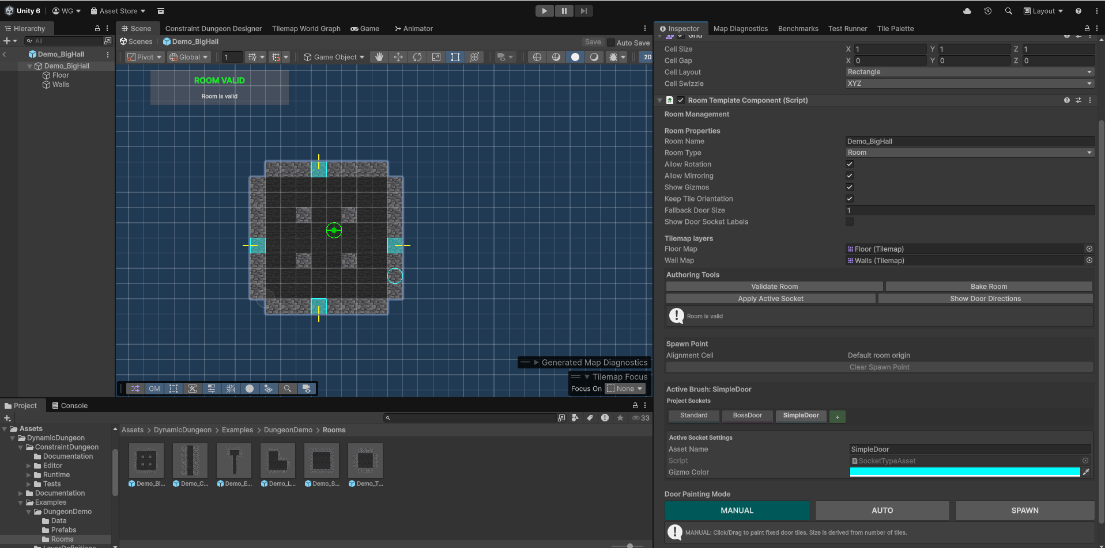Open the Global orientation dropdown
This screenshot has height=548, width=1105.
click(188, 57)
